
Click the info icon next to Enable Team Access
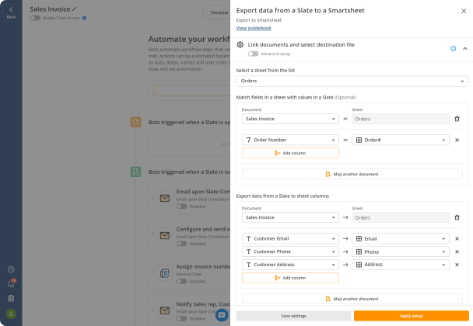pos(85,18)
